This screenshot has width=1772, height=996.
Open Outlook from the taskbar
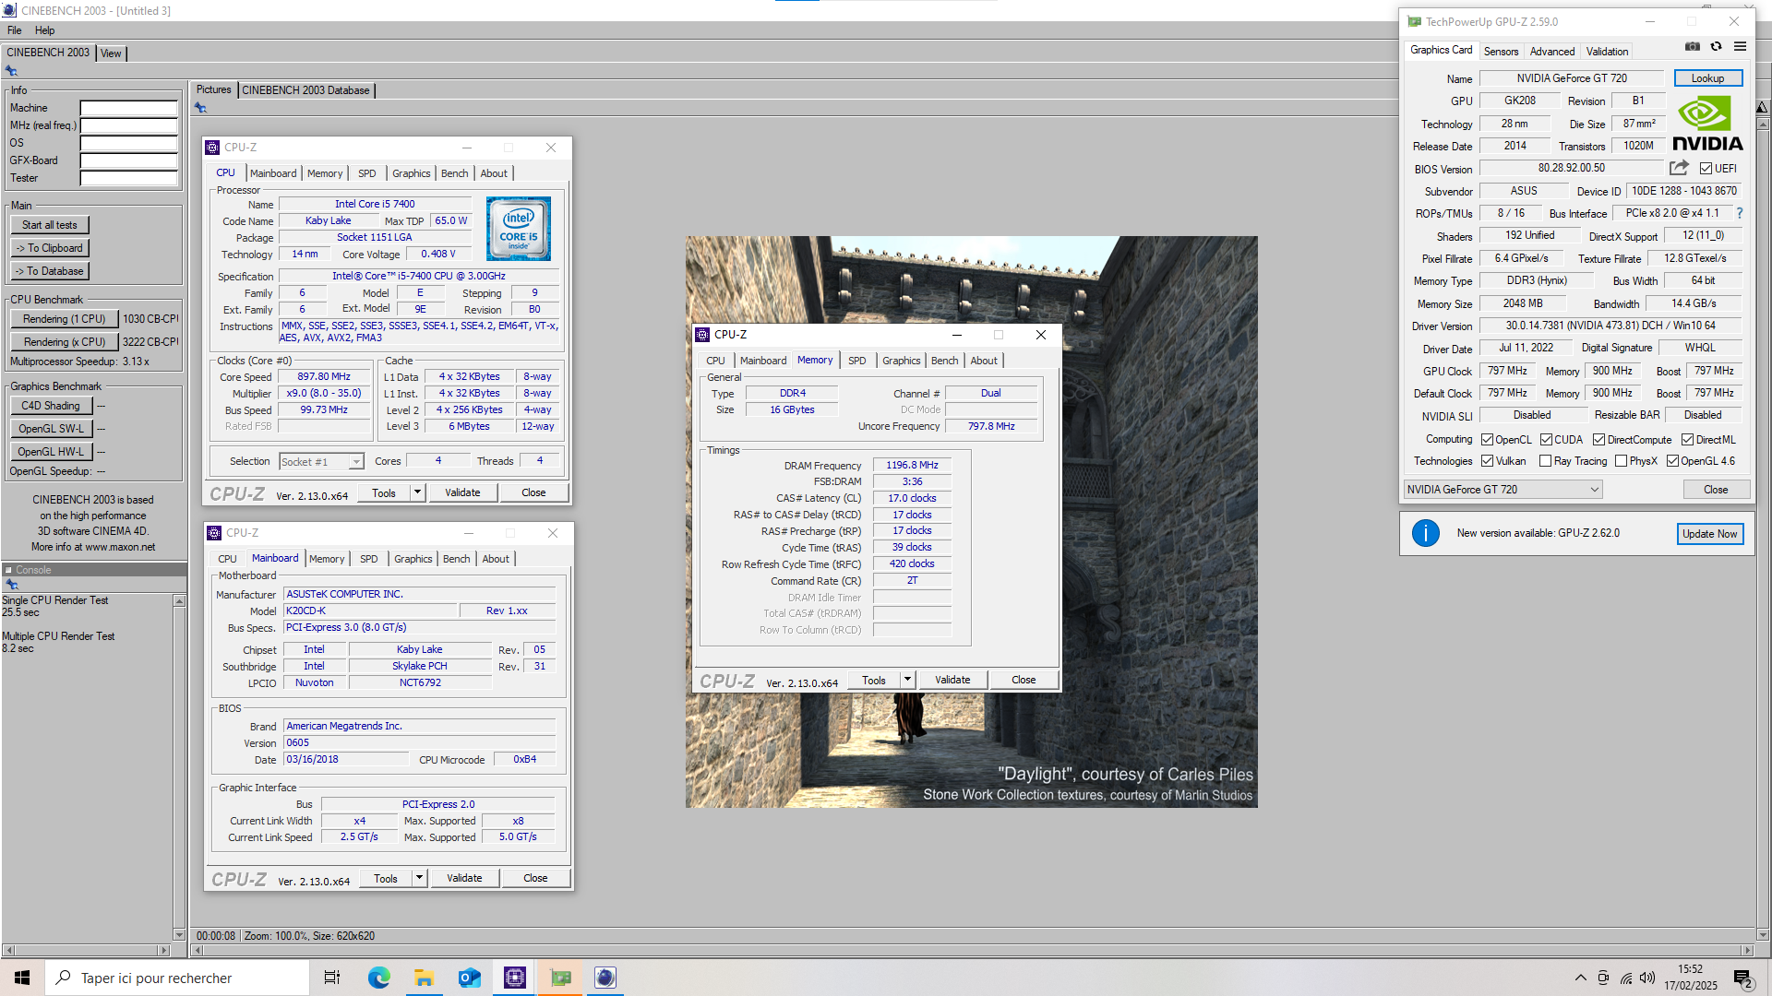[469, 978]
